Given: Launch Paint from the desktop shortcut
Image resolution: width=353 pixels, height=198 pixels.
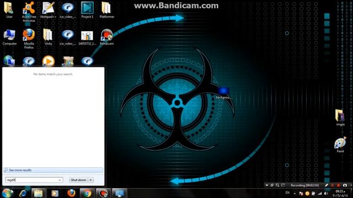Looking at the screenshot, I should (340, 145).
